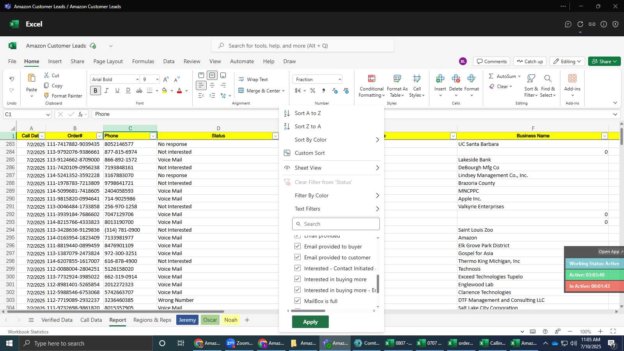Open Find & Select menu
Viewport: 624px width, 351px height.
tap(548, 85)
